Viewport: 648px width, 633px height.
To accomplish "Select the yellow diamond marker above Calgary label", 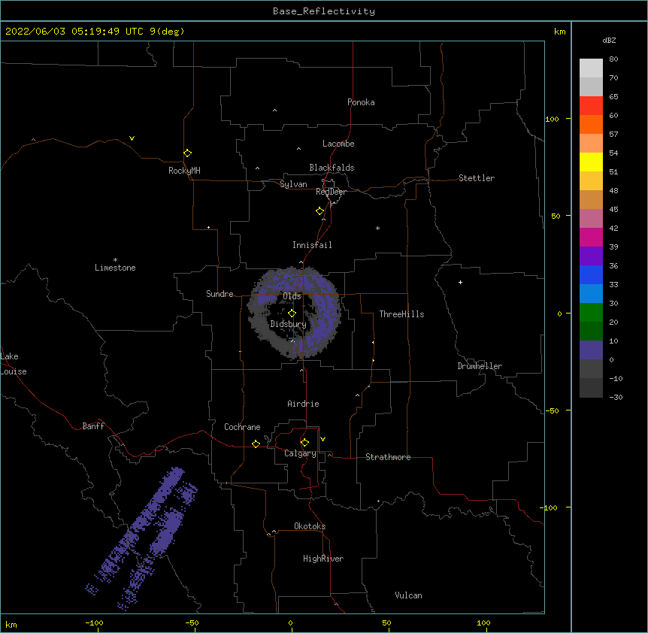I will tap(304, 443).
